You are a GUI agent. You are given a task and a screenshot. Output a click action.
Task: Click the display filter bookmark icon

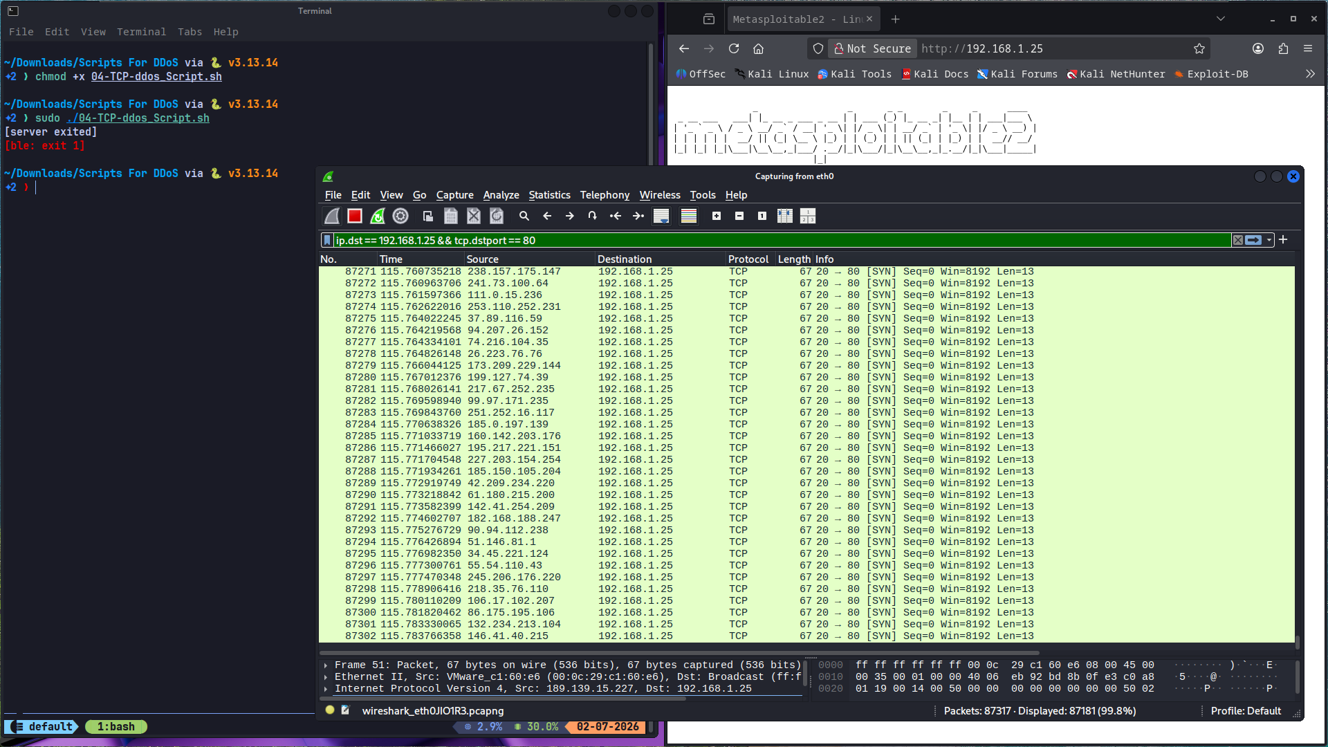pos(327,241)
